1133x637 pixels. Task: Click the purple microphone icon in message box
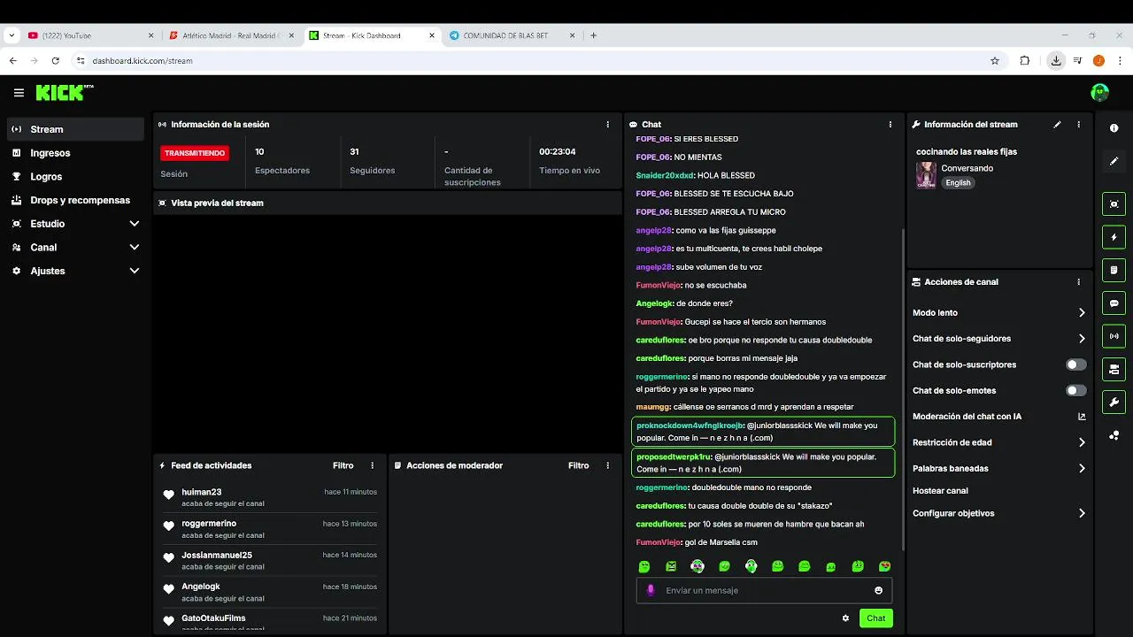(651, 590)
